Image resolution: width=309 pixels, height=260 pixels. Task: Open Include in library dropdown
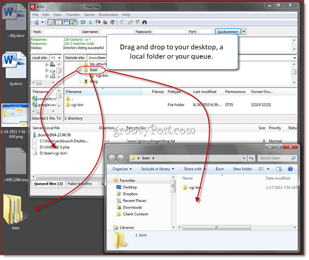[158, 169]
